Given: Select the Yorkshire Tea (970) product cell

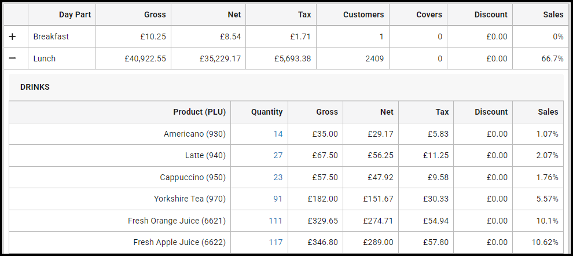Looking at the screenshot, I should click(189, 199).
